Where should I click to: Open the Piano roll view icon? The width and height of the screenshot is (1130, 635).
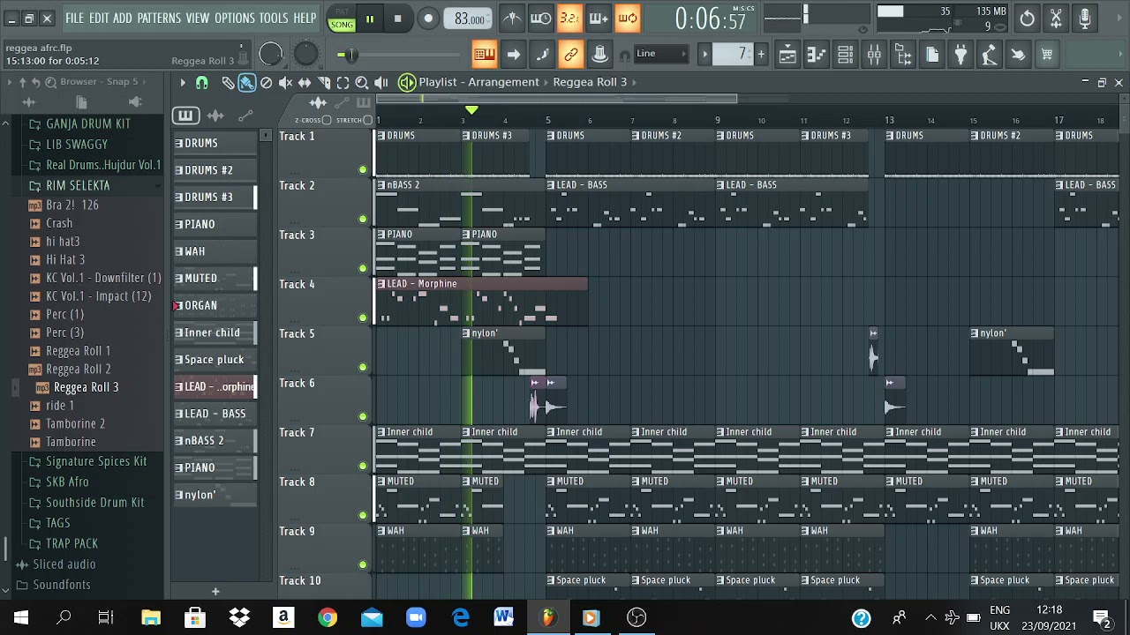817,55
